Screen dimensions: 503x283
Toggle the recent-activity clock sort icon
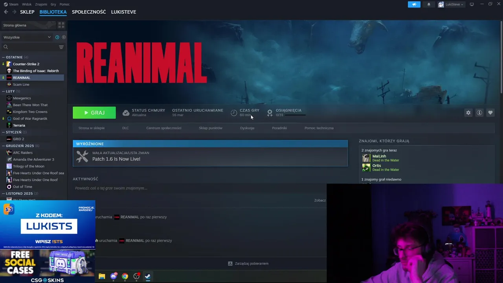click(x=57, y=37)
